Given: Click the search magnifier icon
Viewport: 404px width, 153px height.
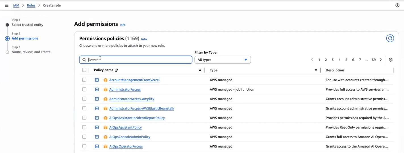Looking at the screenshot, I should click(x=84, y=60).
